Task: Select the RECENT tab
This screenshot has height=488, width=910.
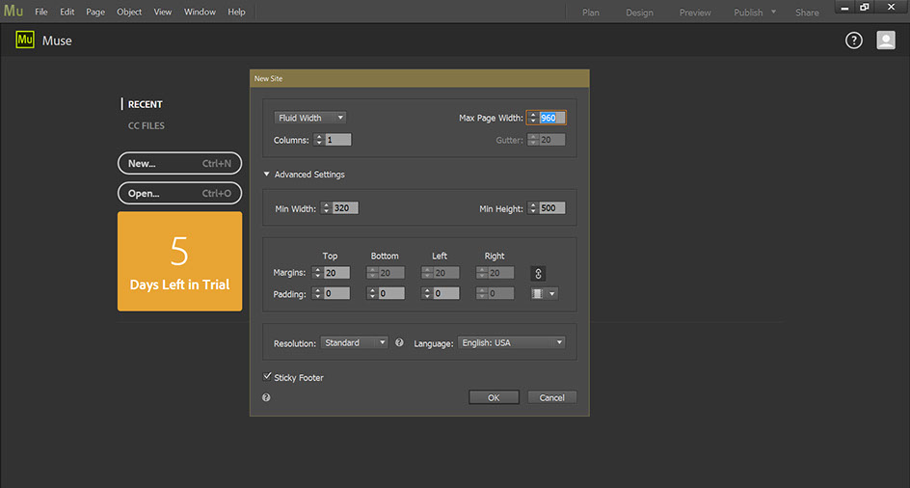Action: tap(146, 104)
